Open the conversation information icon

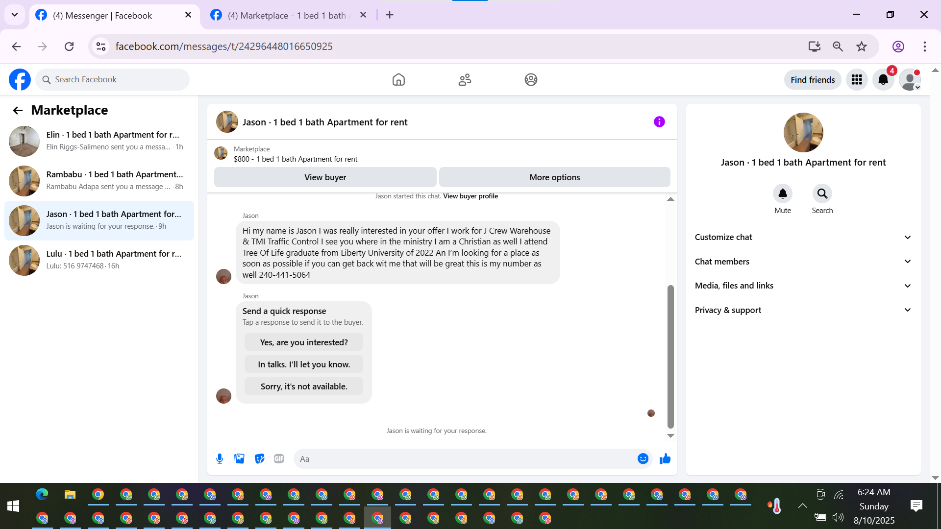tap(659, 122)
